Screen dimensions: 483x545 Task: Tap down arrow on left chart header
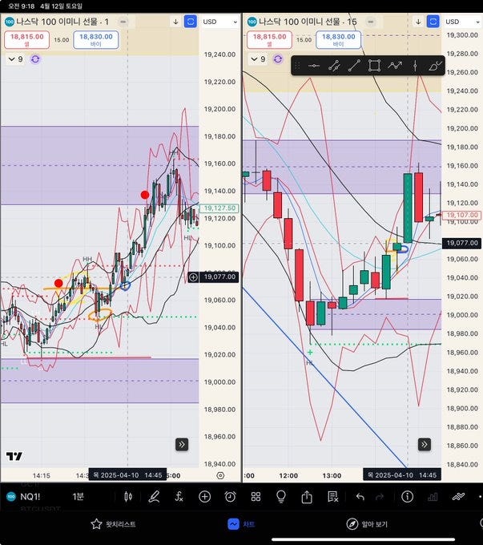(175, 22)
